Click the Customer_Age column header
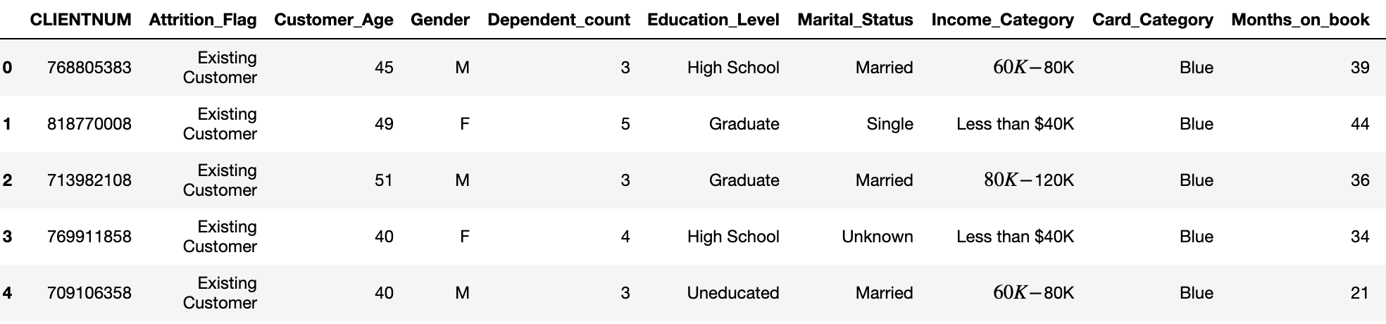This screenshot has height=324, width=1386. click(x=334, y=20)
